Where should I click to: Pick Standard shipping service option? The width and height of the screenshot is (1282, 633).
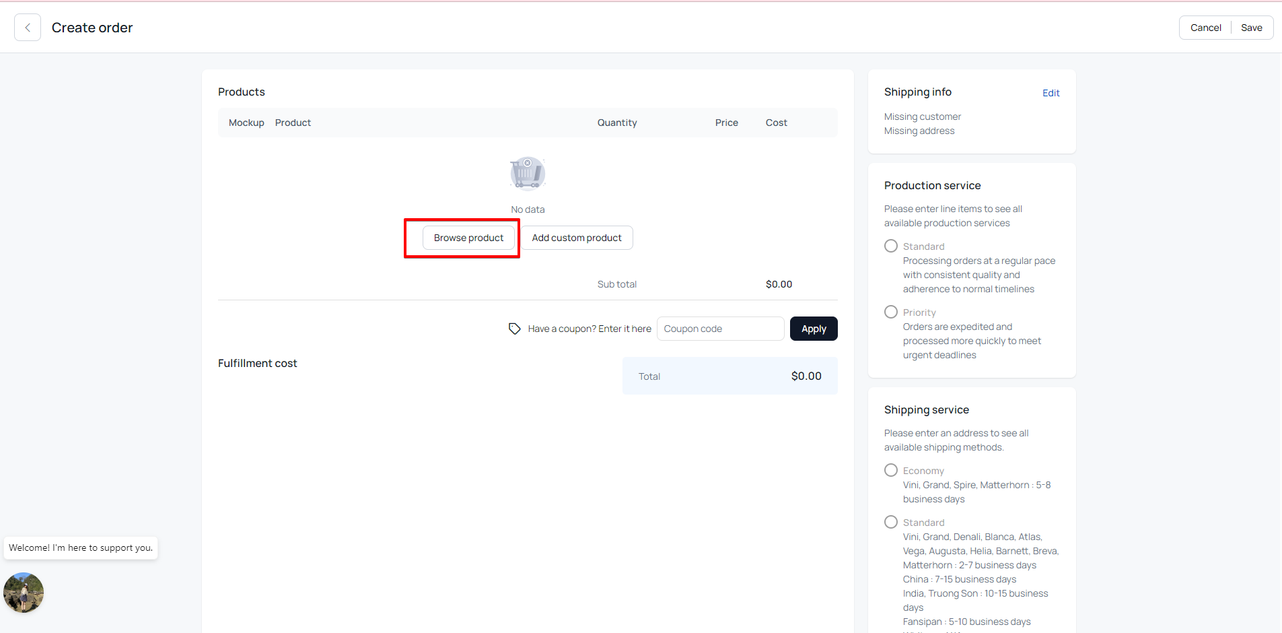891,523
